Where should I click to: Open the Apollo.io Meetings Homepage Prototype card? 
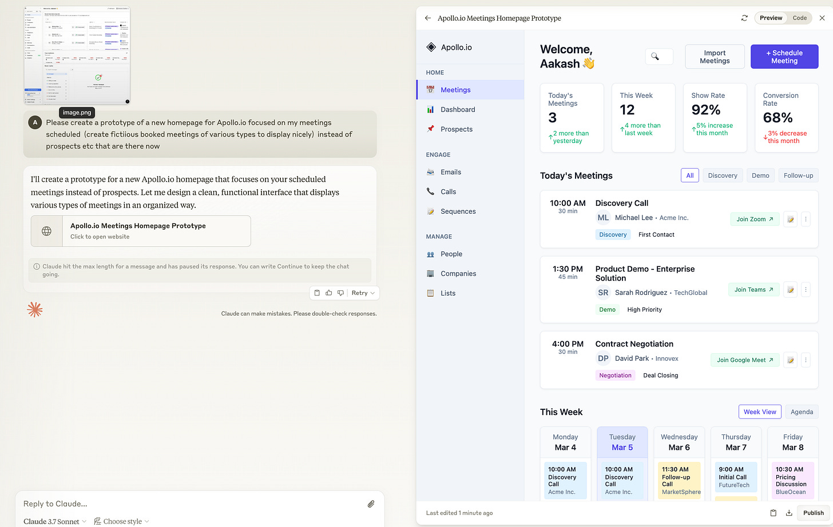click(141, 231)
